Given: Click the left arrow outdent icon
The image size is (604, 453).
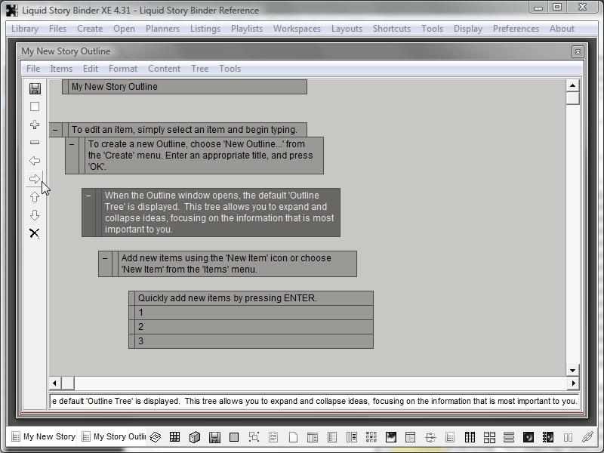Looking at the screenshot, I should pos(35,161).
